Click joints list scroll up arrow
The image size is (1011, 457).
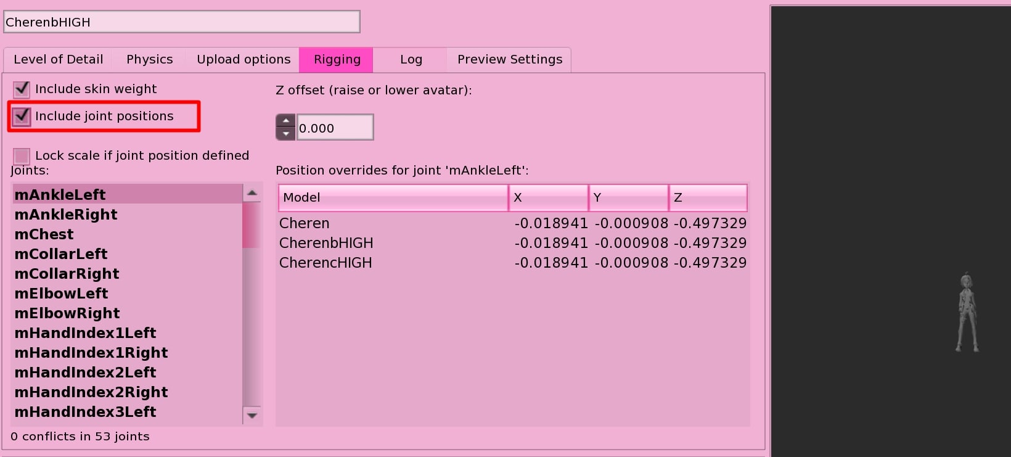coord(252,193)
